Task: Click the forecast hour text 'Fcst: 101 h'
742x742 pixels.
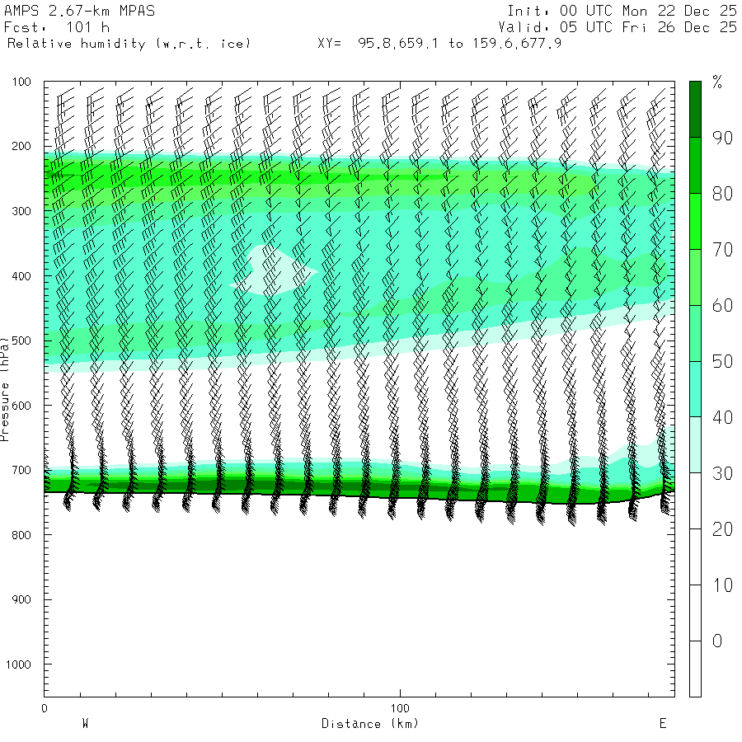Action: click(57, 27)
